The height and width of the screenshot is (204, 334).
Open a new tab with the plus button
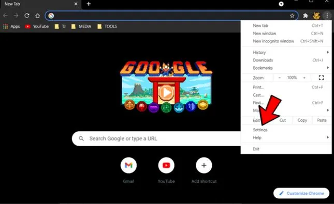(89, 4)
